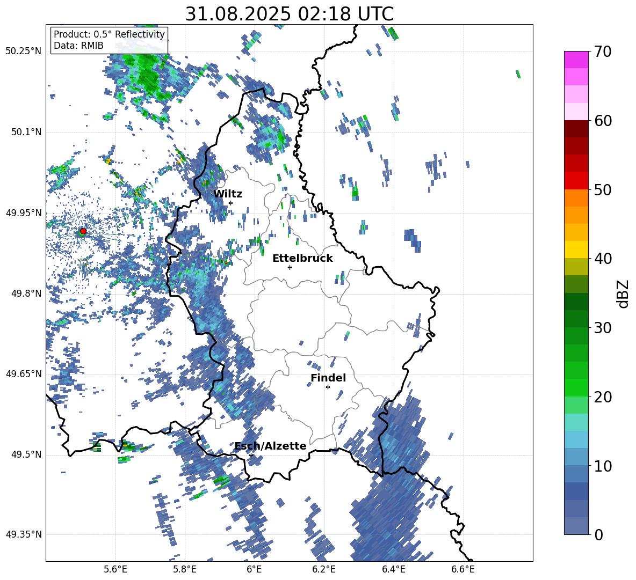Screen dimensions: 636x580
Task: Click the 5.6°E longitude tick label
Action: [115, 570]
